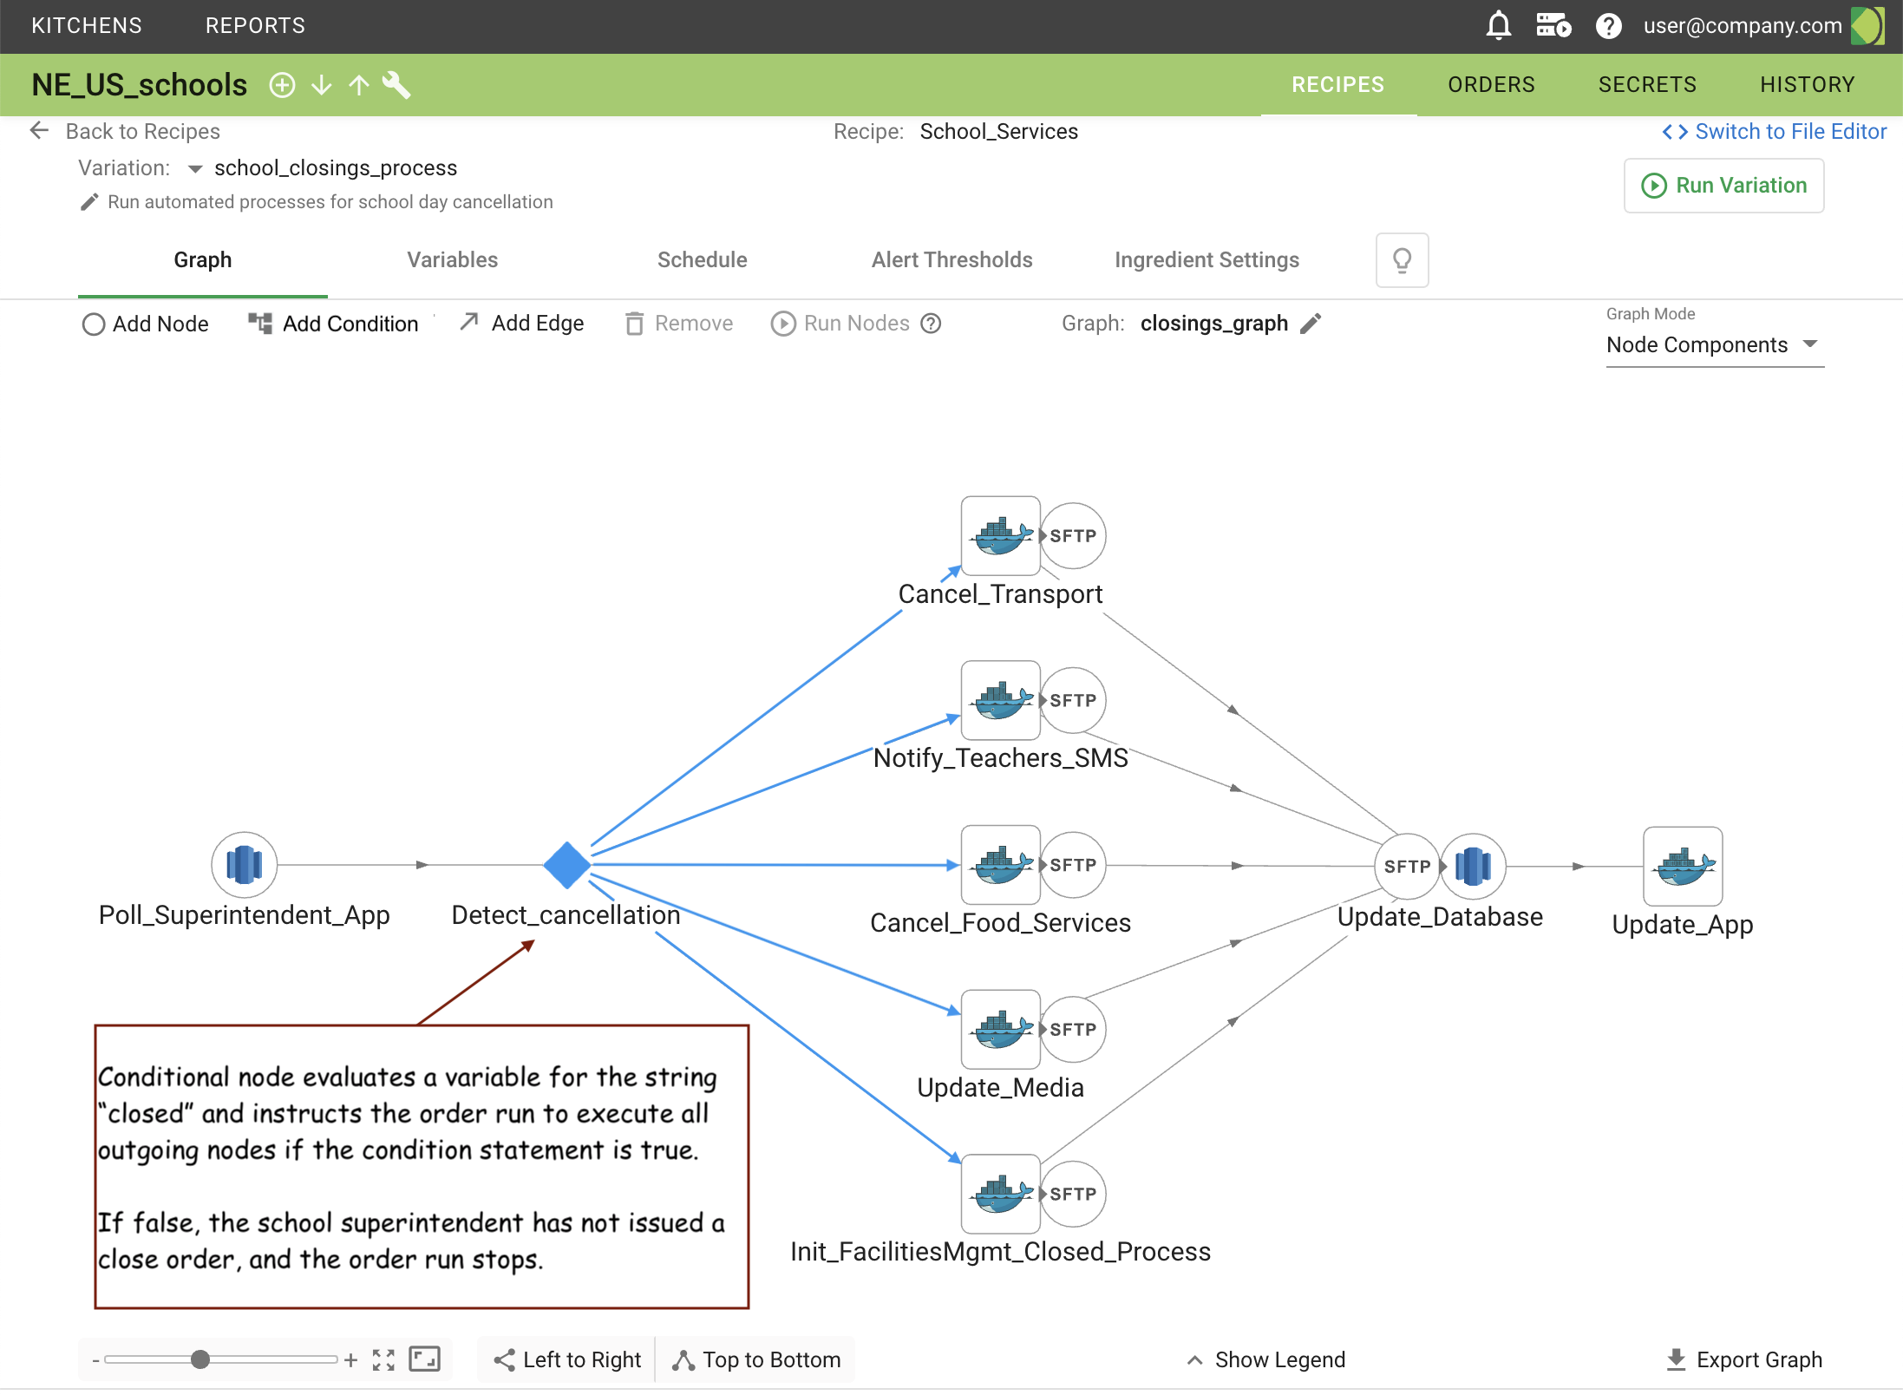The height and width of the screenshot is (1395, 1903).
Task: Open the Graph Mode Node Components dropdown
Action: pos(1713,345)
